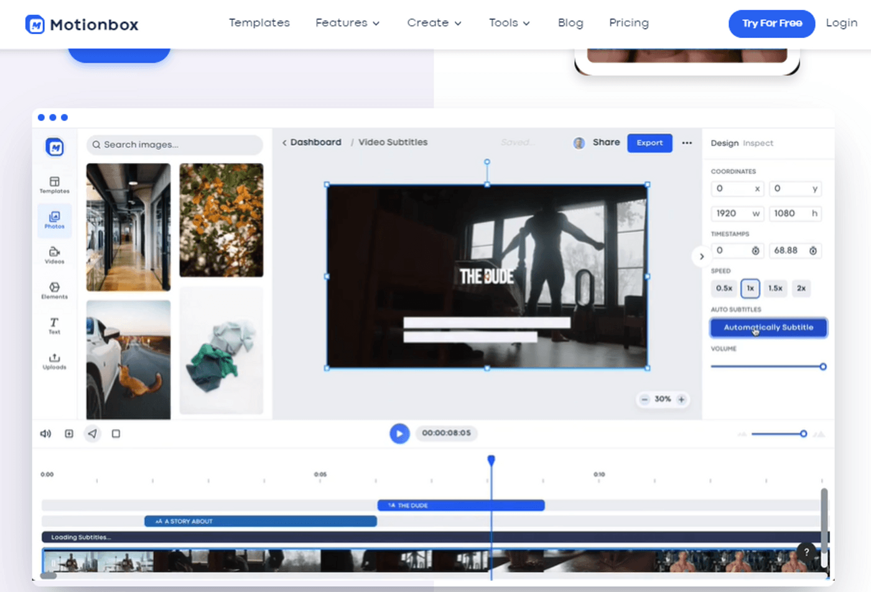This screenshot has width=871, height=592.
Task: Adjust the Volume slider handle
Action: coord(822,367)
